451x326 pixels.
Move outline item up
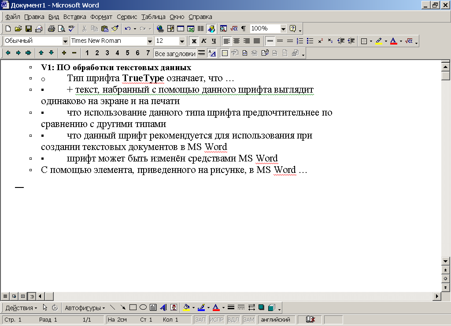click(41, 52)
